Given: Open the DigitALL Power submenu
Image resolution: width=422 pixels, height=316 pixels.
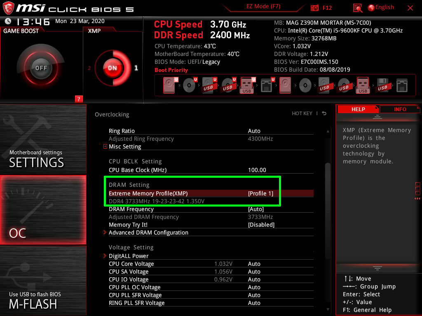Looking at the screenshot, I should pyautogui.click(x=129, y=256).
